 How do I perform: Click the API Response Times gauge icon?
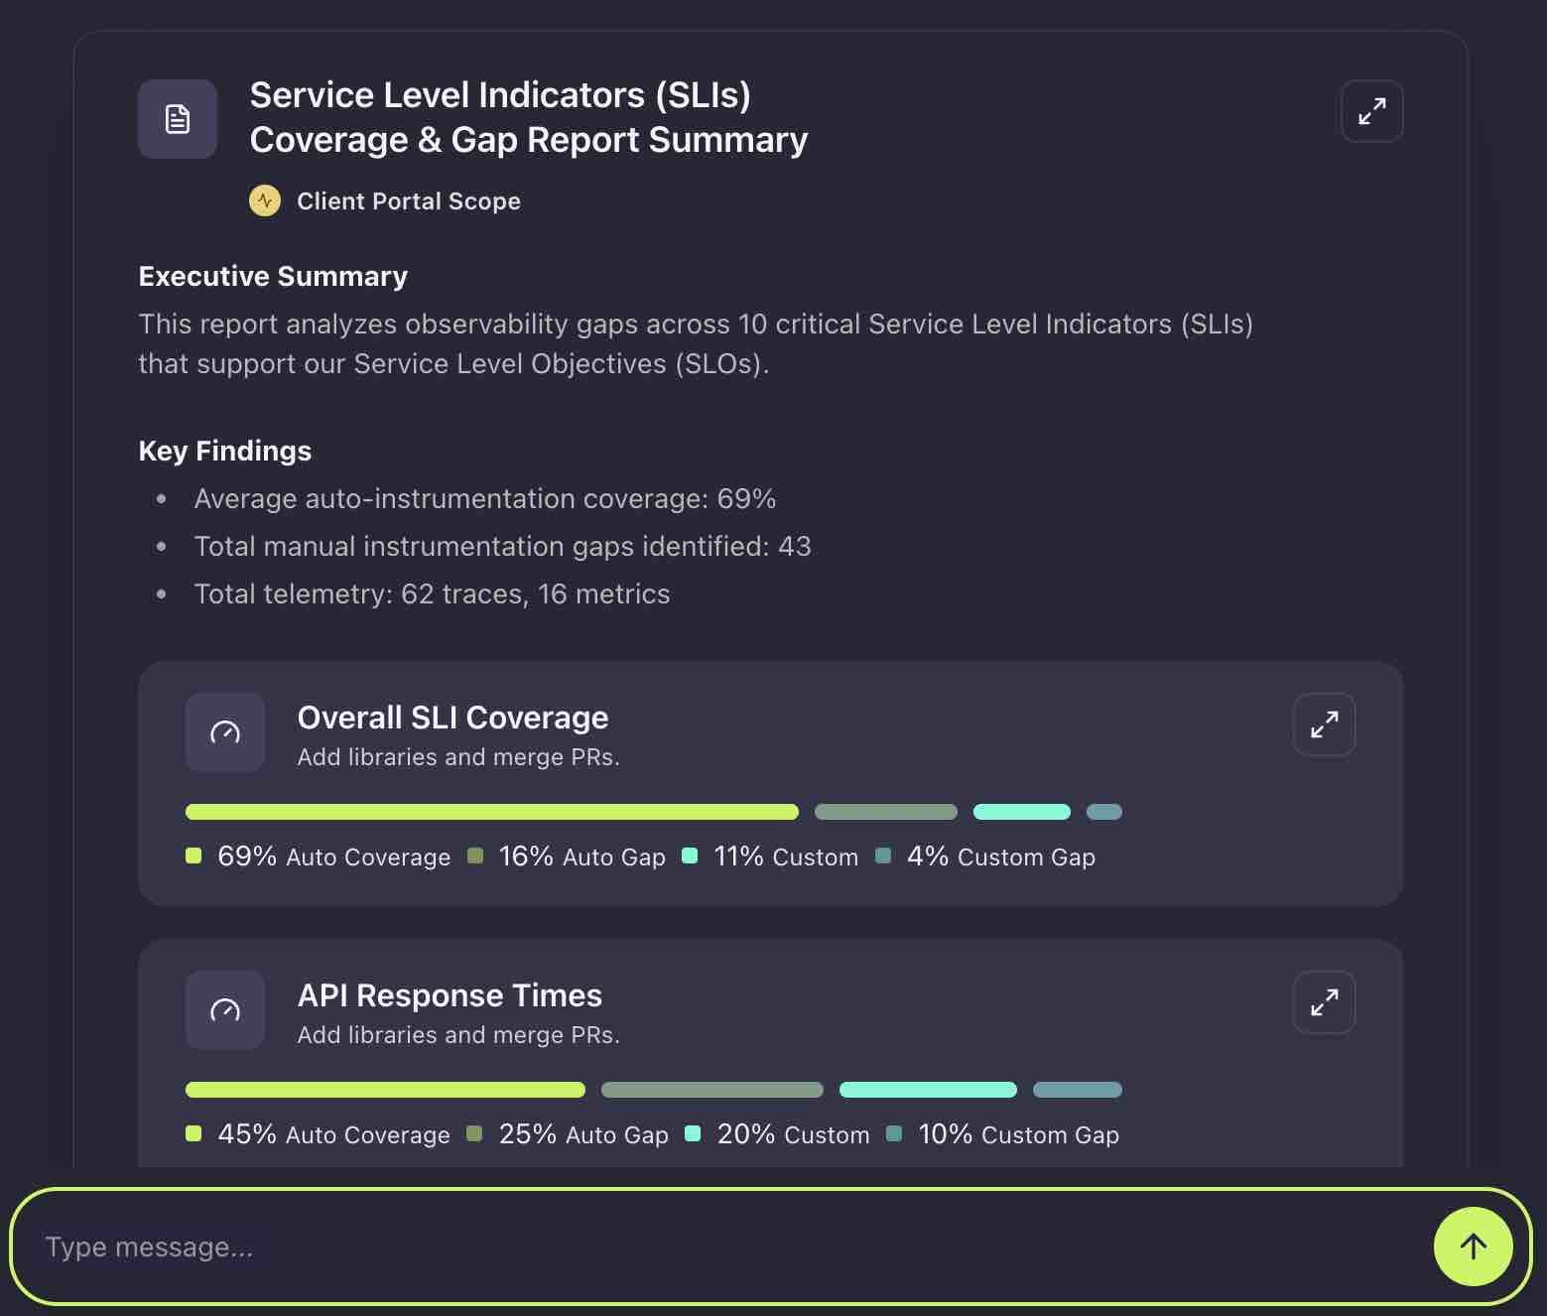click(x=225, y=1010)
